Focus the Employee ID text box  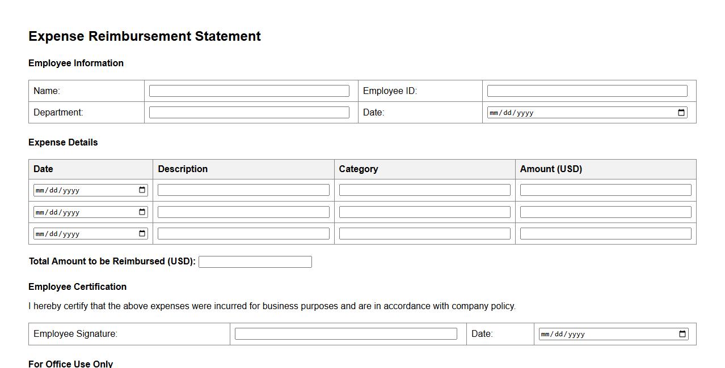pos(587,91)
